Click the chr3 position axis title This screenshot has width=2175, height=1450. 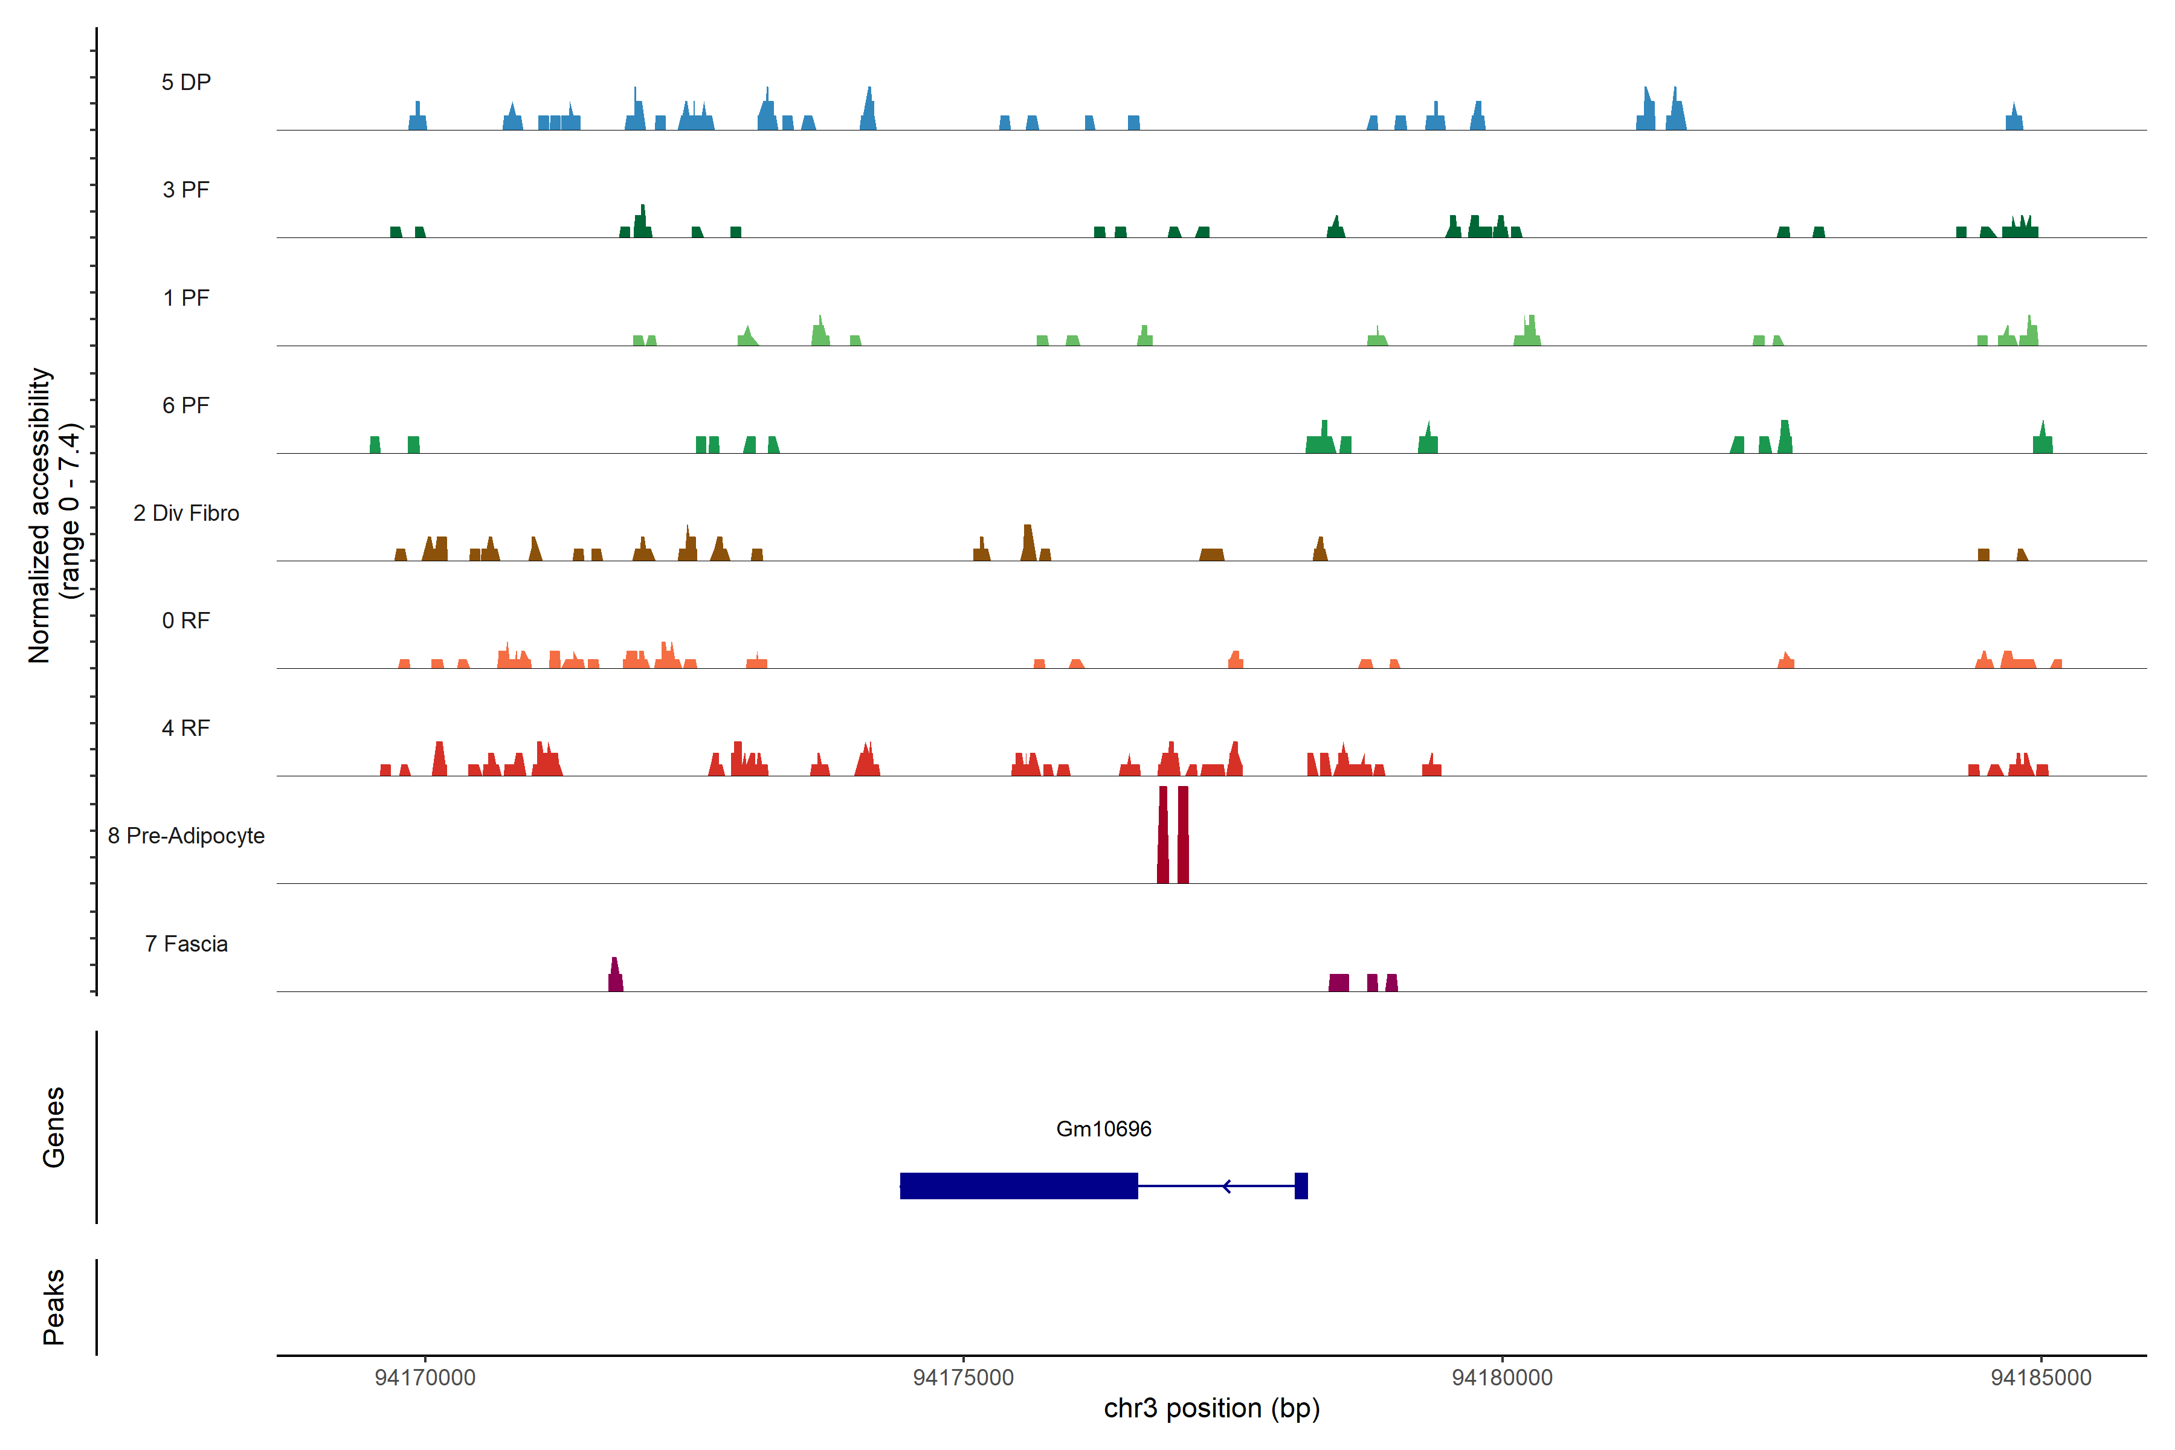pos(1211,1408)
